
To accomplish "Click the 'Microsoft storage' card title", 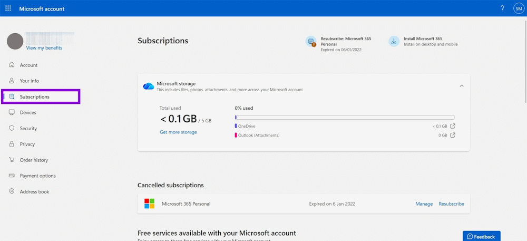I will (x=176, y=83).
